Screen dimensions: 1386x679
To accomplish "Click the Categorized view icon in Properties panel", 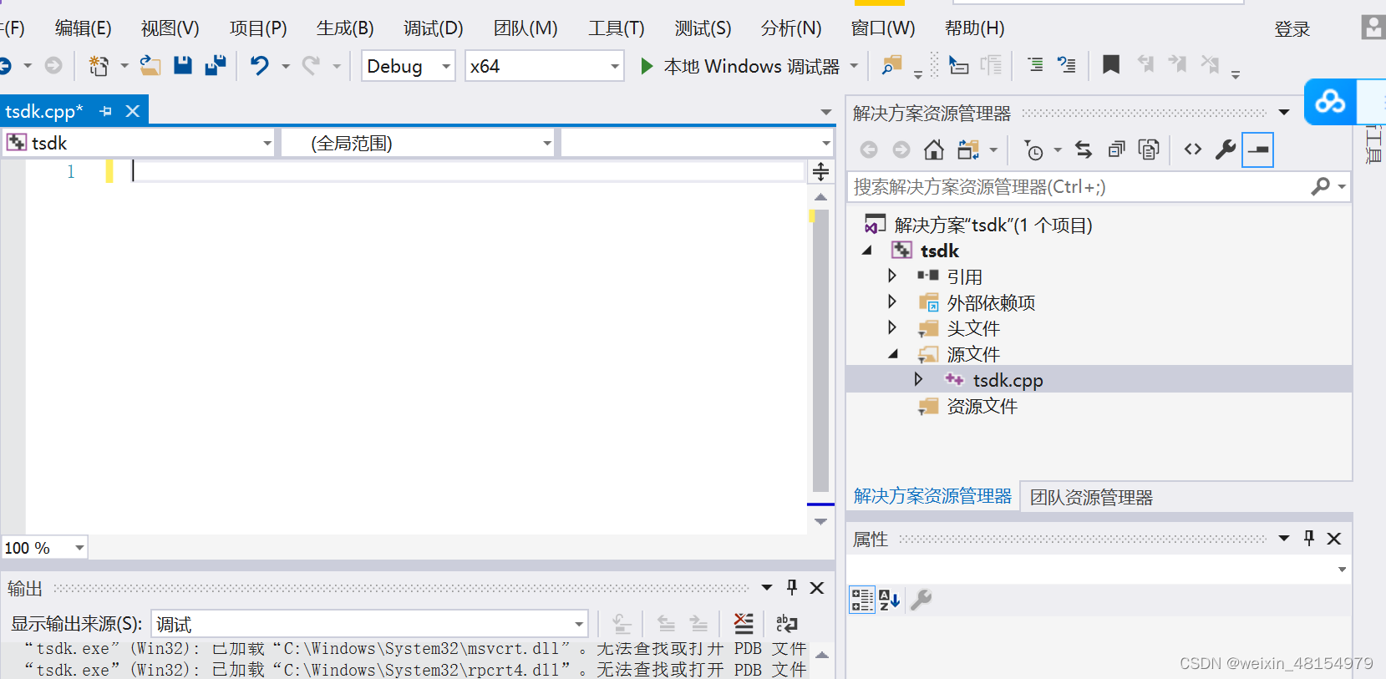I will point(862,599).
